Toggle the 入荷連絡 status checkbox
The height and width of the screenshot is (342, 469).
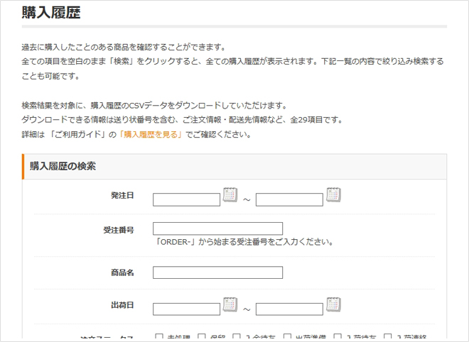tap(388, 338)
